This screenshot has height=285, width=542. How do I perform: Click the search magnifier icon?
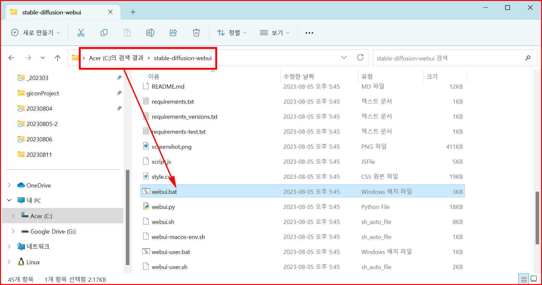pyautogui.click(x=528, y=58)
